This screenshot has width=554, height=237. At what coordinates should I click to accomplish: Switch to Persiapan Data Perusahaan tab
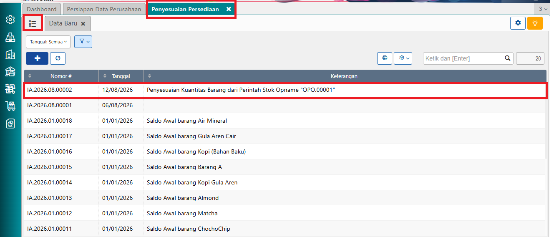click(x=104, y=9)
